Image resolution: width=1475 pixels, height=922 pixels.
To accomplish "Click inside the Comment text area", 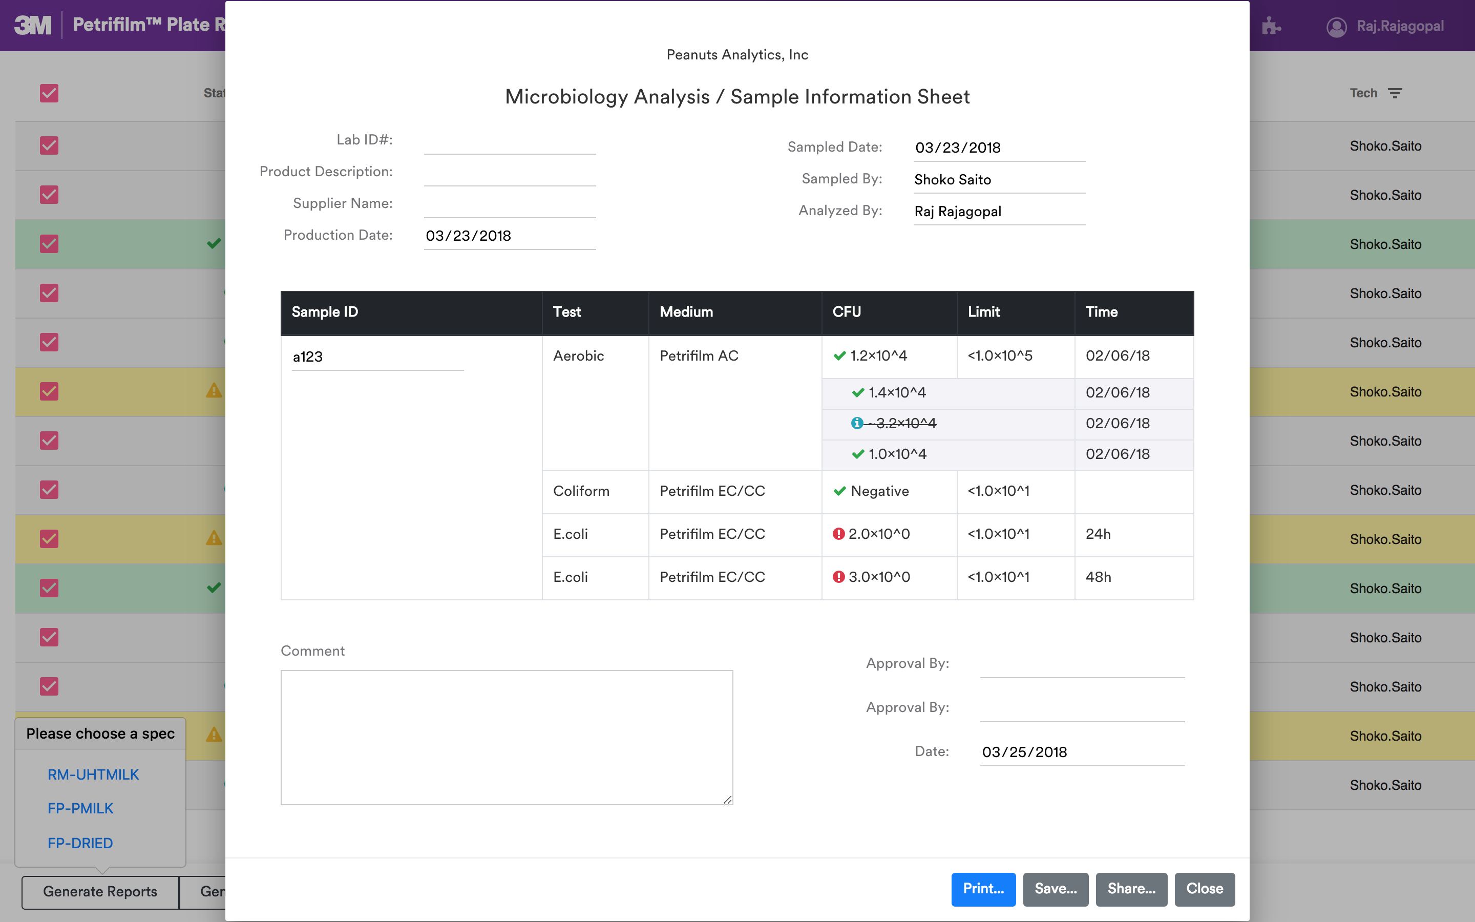I will click(x=507, y=738).
